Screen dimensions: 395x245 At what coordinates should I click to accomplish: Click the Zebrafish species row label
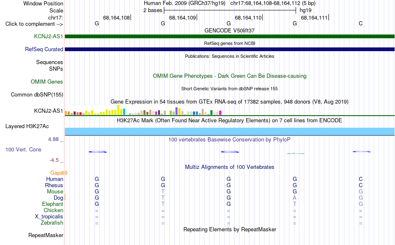coord(52,223)
